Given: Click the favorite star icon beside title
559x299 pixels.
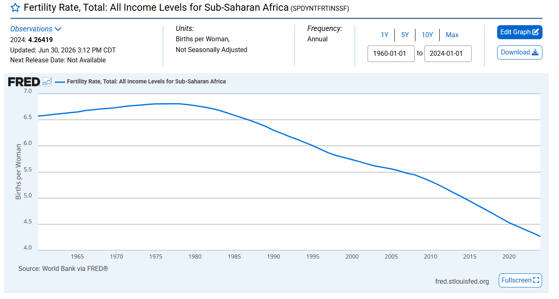Looking at the screenshot, I should (x=15, y=7).
